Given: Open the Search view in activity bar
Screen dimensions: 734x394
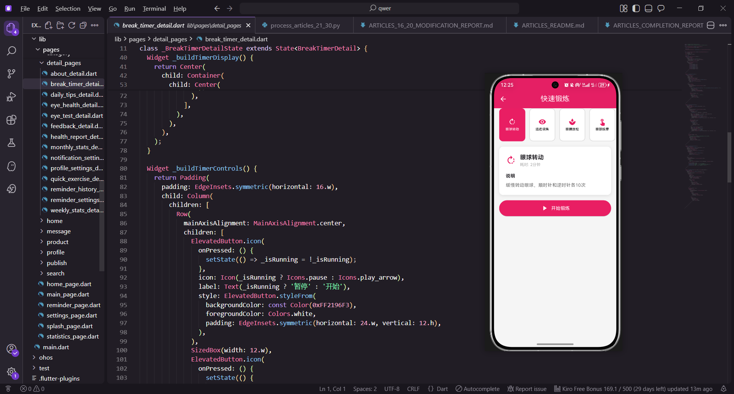Looking at the screenshot, I should click(11, 51).
